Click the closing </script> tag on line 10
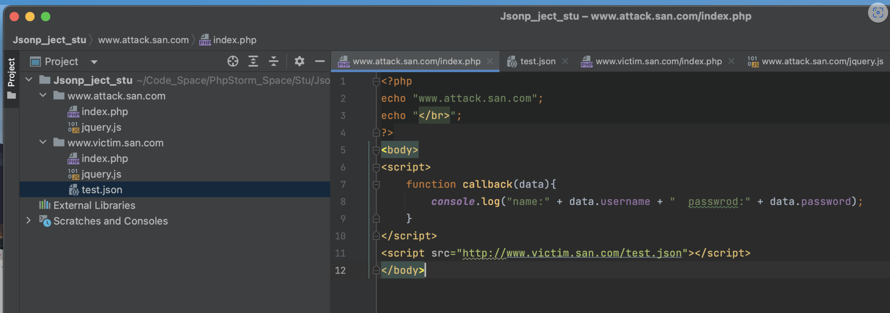 pos(409,236)
